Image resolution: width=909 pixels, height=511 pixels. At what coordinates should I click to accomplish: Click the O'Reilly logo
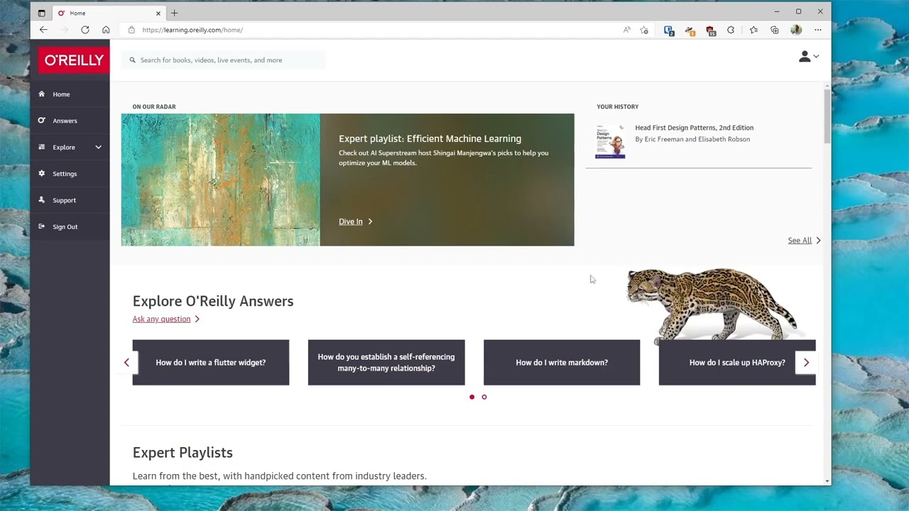click(x=74, y=60)
